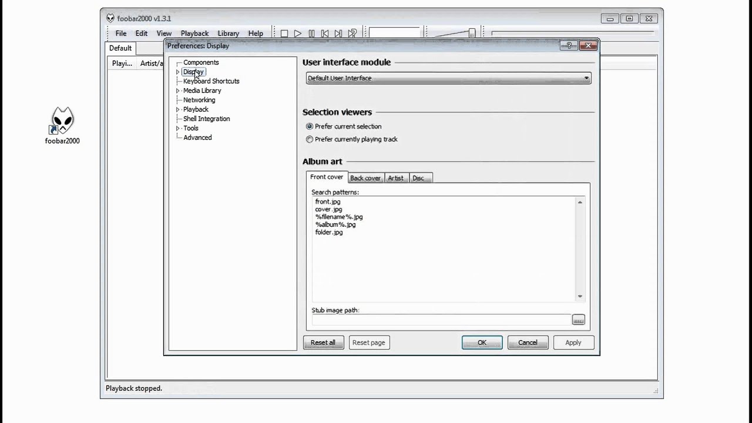
Task: Click the foobar2000 title bar app icon
Action: pos(110,18)
